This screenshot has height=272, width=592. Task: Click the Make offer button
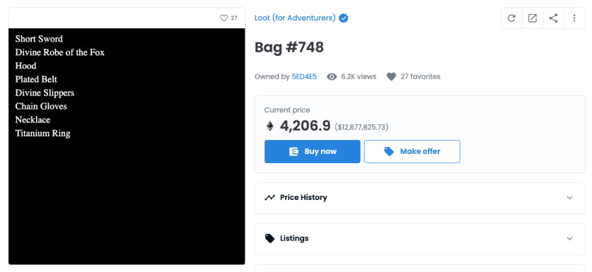click(412, 152)
